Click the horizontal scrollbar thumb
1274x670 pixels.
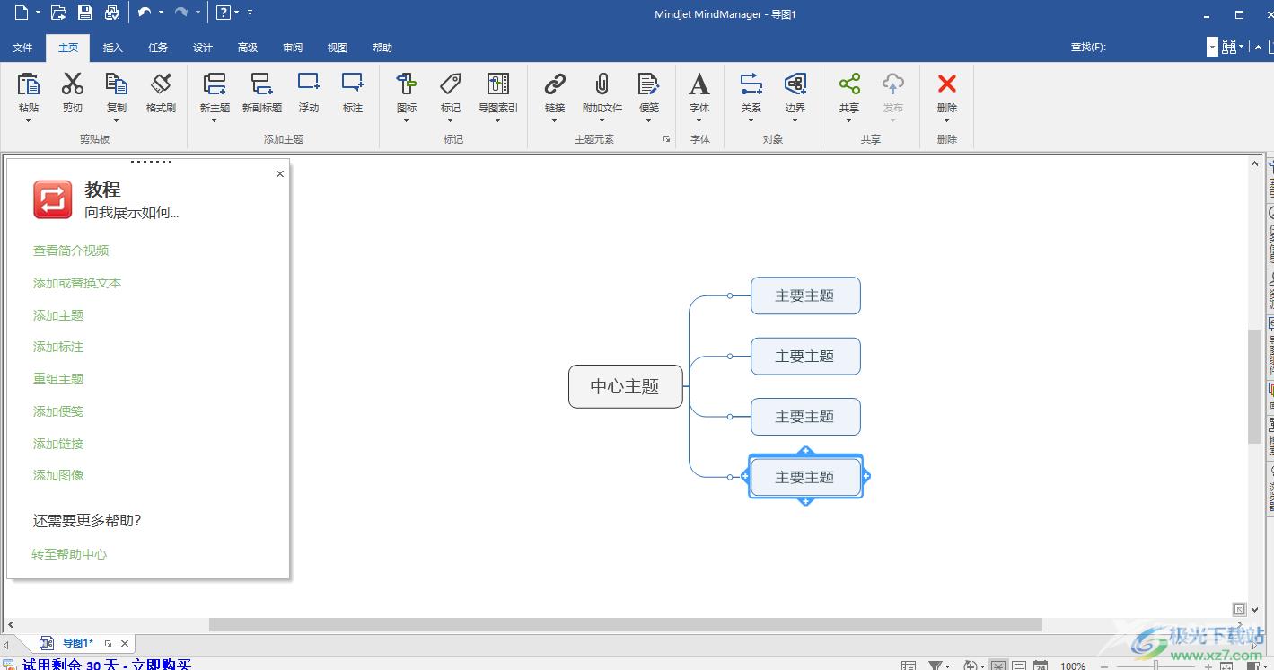626,624
